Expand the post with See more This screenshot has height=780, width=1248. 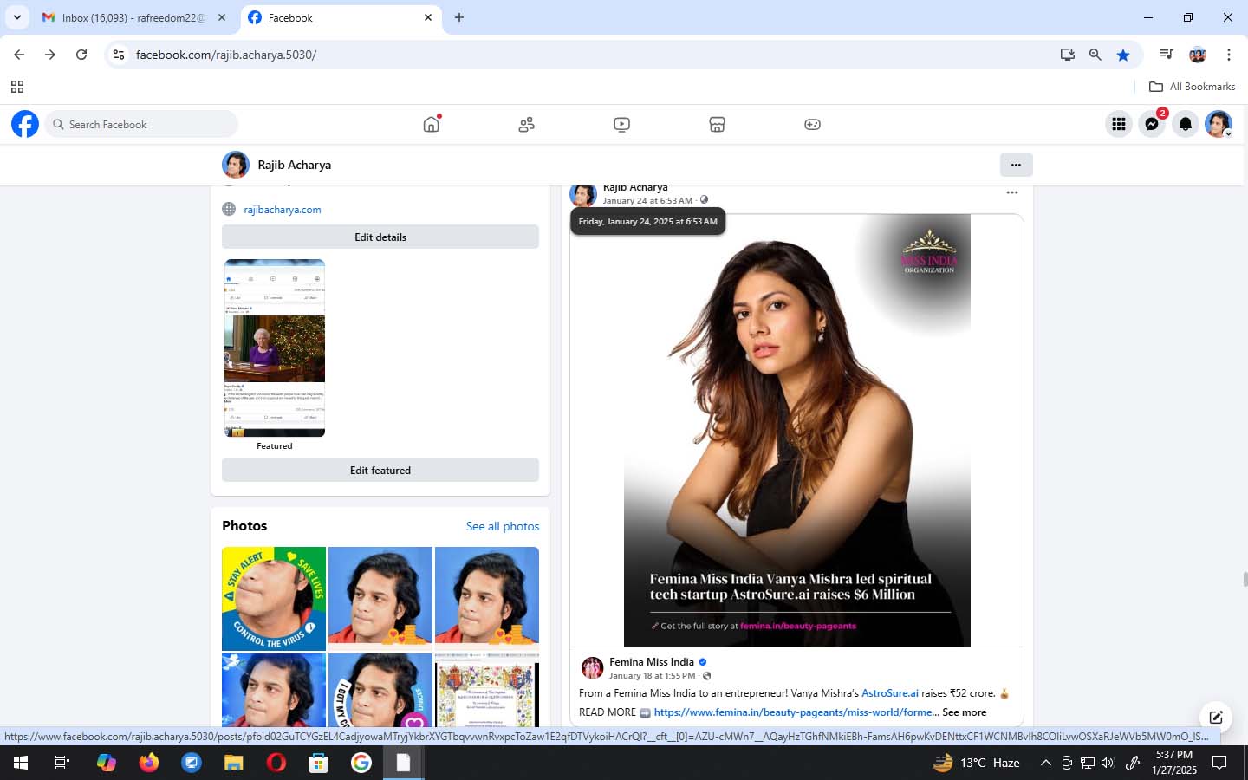965,712
